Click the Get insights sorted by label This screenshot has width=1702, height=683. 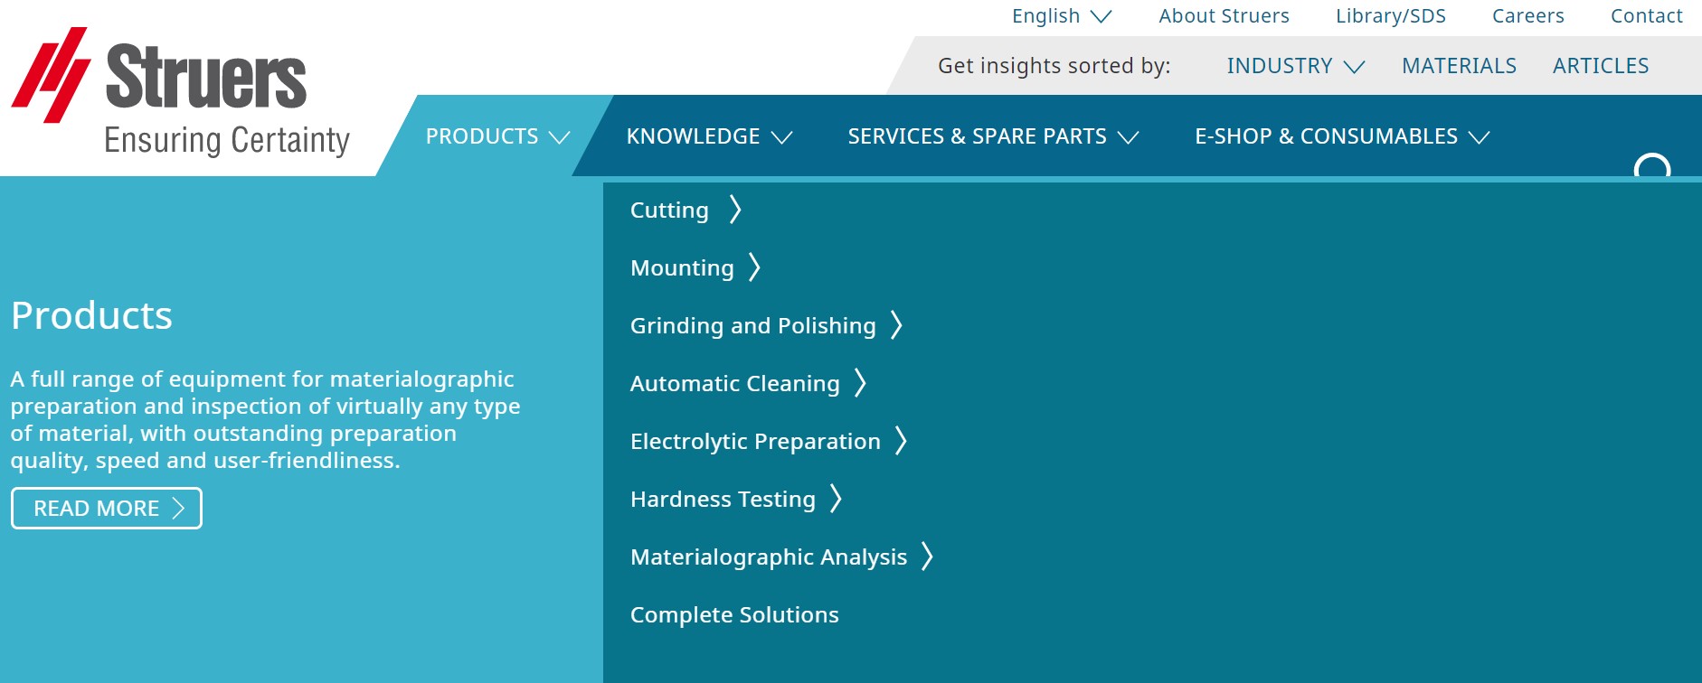pos(1054,66)
